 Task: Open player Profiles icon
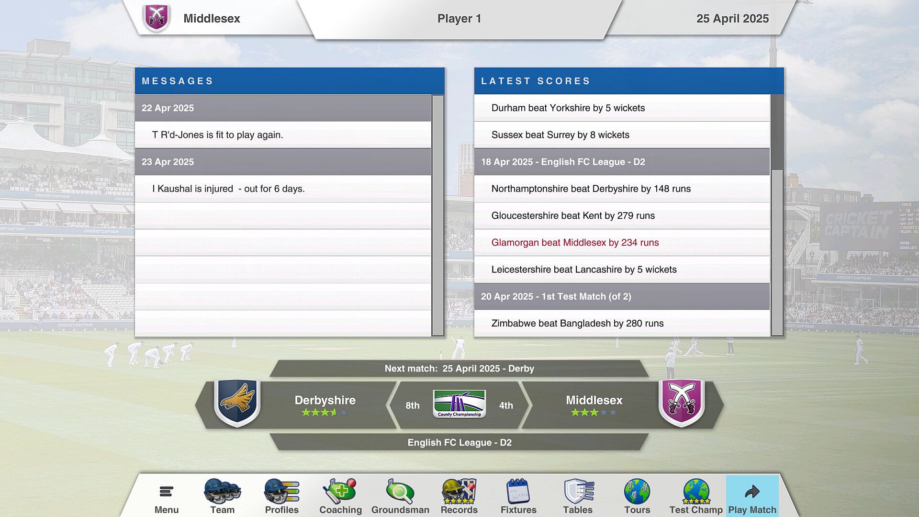click(281, 492)
